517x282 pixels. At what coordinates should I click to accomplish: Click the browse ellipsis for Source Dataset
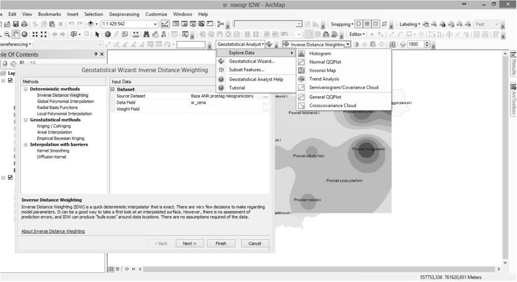pos(266,96)
